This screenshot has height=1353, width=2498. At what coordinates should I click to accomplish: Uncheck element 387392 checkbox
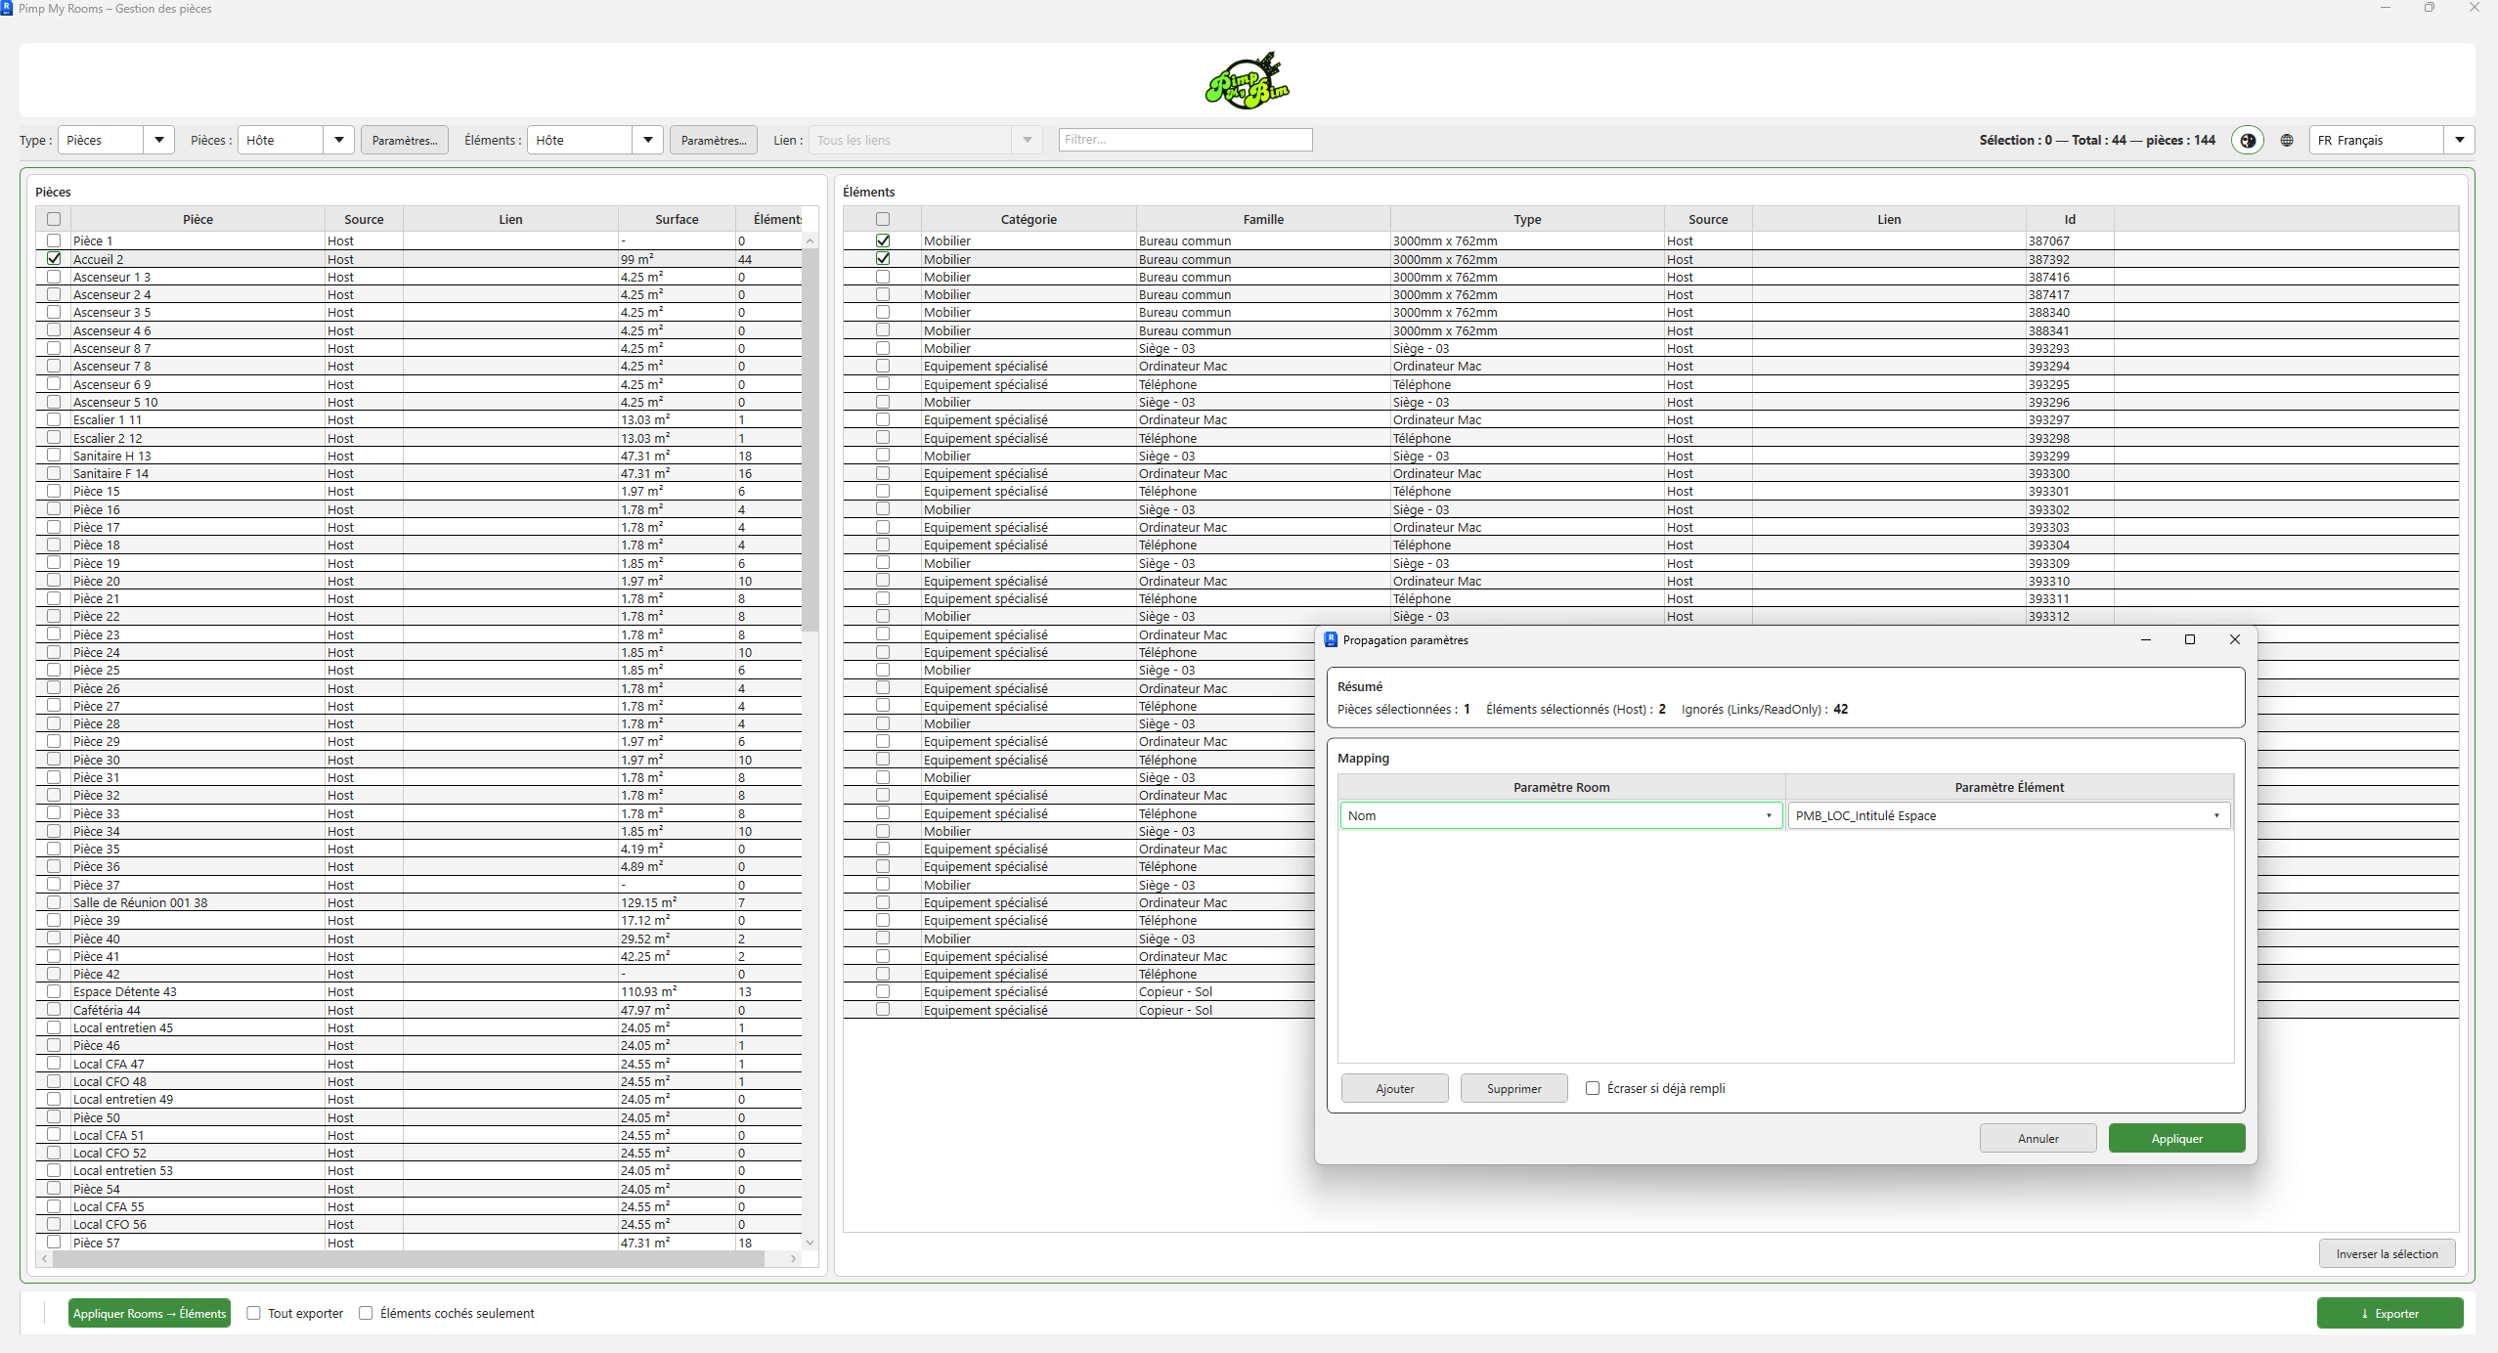tap(883, 259)
